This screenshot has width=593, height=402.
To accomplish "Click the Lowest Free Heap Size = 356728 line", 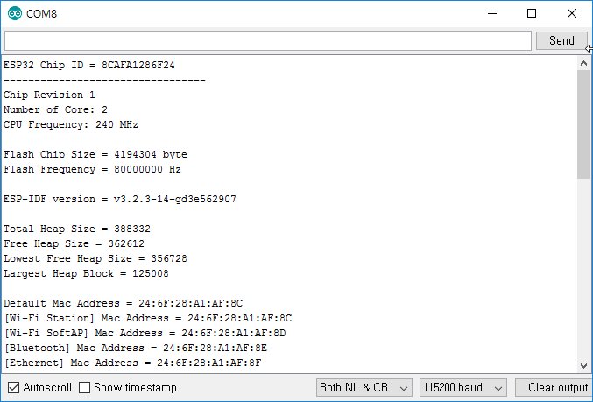I will pyautogui.click(x=95, y=258).
